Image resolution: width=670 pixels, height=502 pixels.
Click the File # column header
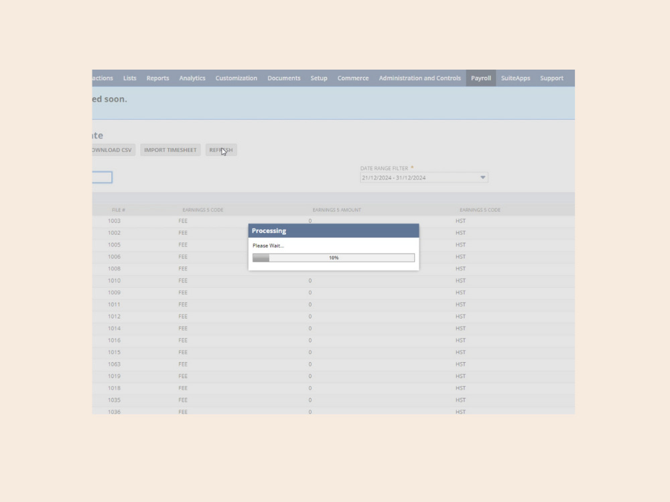coord(119,210)
